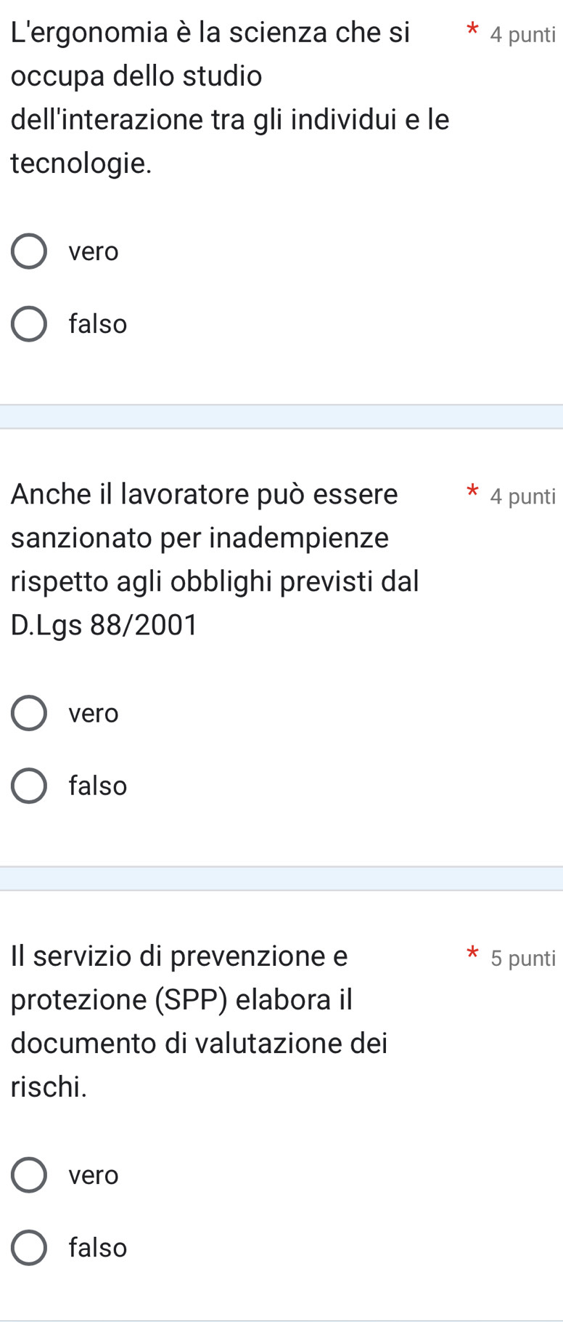Choose the 'vero' radio circle for the D.Lgs 88/2001 question
Image resolution: width=563 pixels, height=1322 pixels.
tap(29, 714)
